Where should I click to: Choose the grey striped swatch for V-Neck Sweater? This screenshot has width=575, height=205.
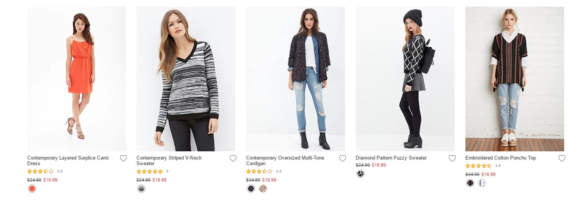coord(141,189)
